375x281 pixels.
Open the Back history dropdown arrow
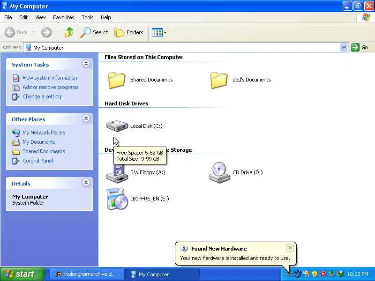33,32
